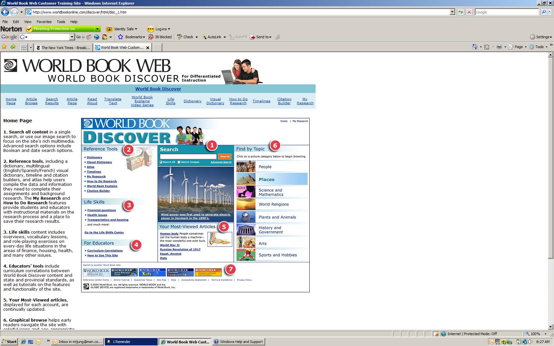Open the Timelines navigation link
The width and height of the screenshot is (554, 346).
262,101
